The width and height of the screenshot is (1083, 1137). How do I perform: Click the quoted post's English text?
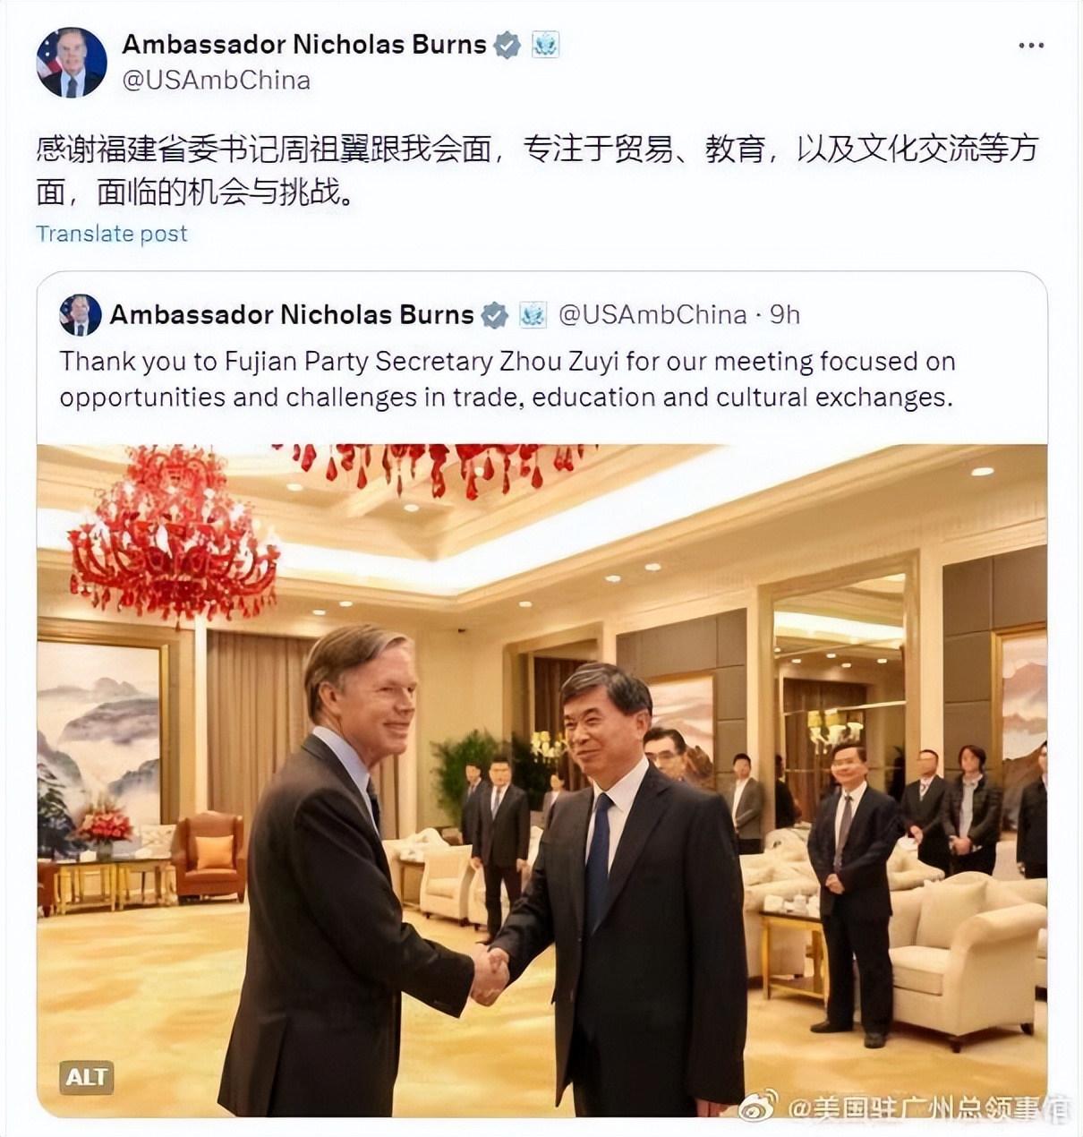pyautogui.click(x=507, y=379)
